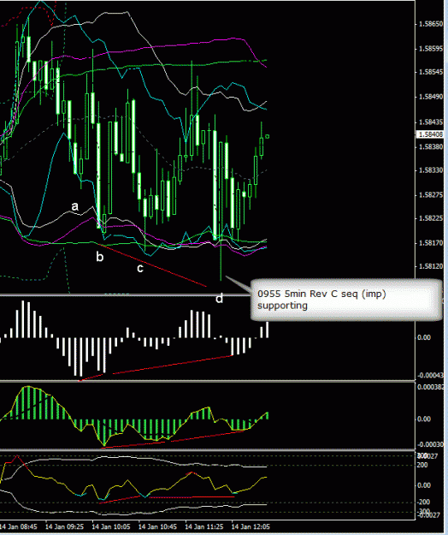
Task: Click the 1.58170 price axis label
Action: [x=431, y=243]
